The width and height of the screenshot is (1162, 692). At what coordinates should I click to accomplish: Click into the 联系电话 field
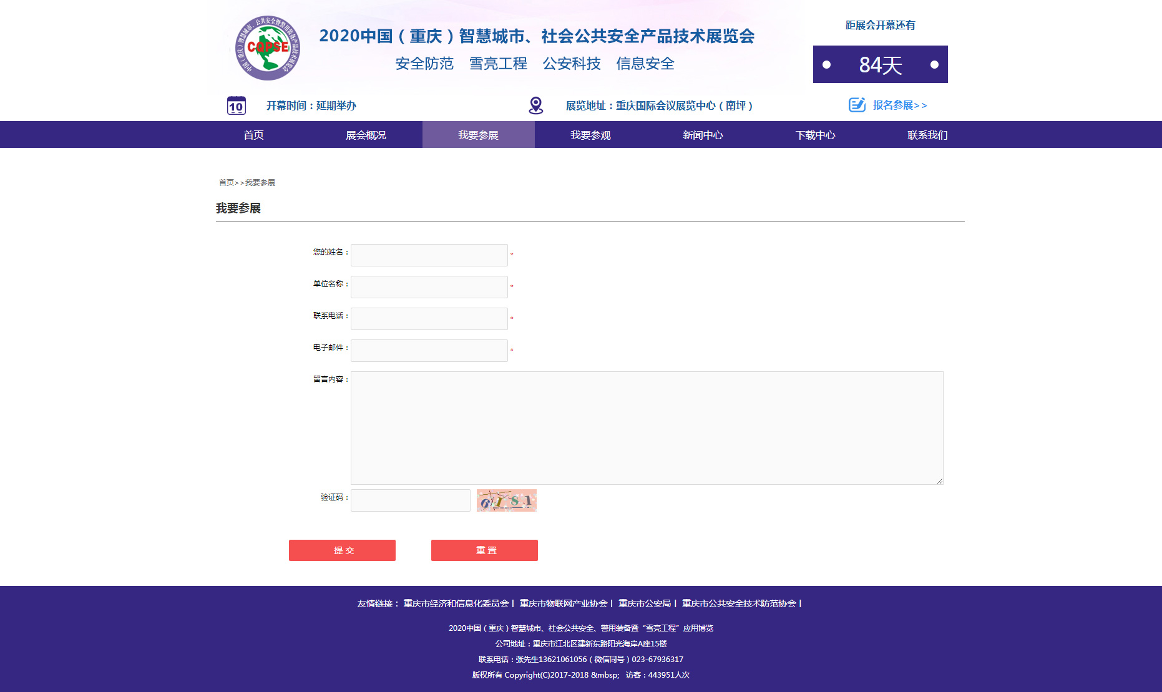click(429, 319)
